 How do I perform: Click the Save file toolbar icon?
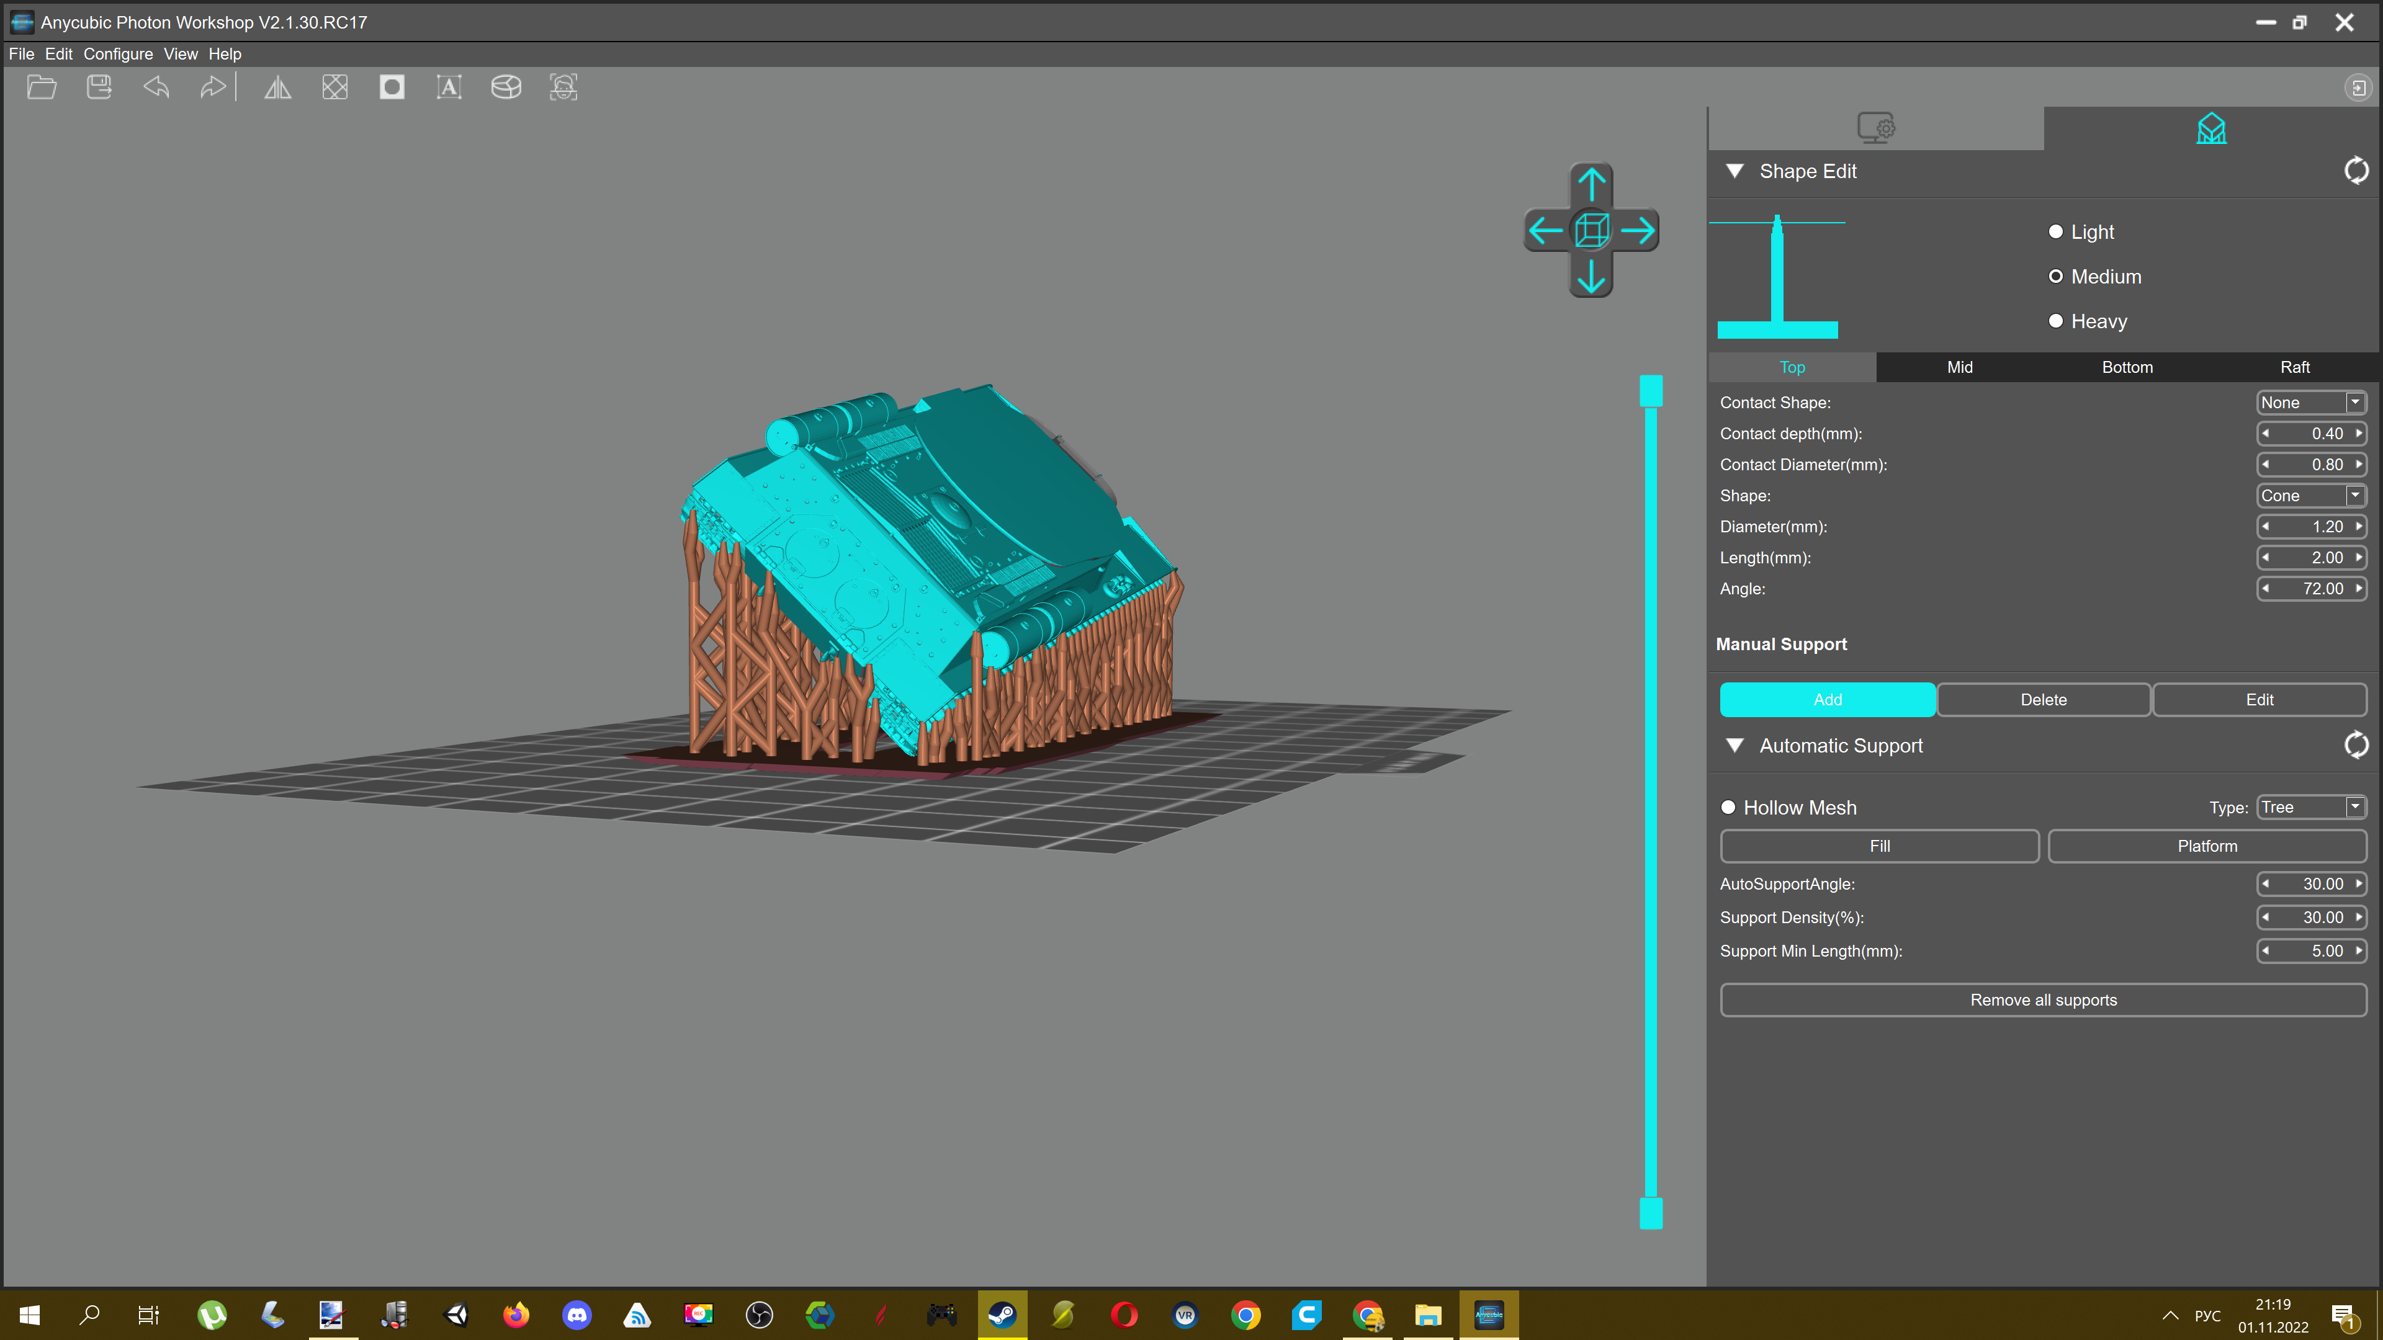click(x=99, y=88)
